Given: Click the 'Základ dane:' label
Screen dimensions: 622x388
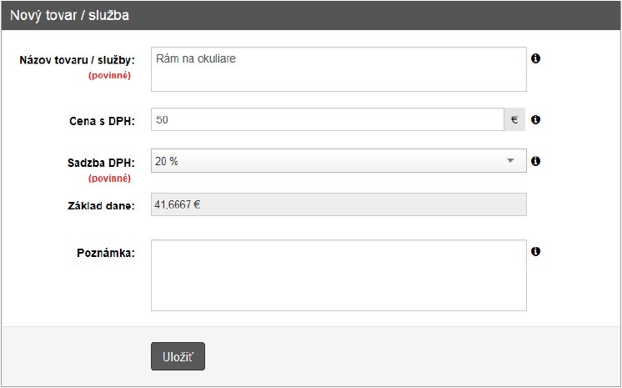Looking at the screenshot, I should 101,205.
